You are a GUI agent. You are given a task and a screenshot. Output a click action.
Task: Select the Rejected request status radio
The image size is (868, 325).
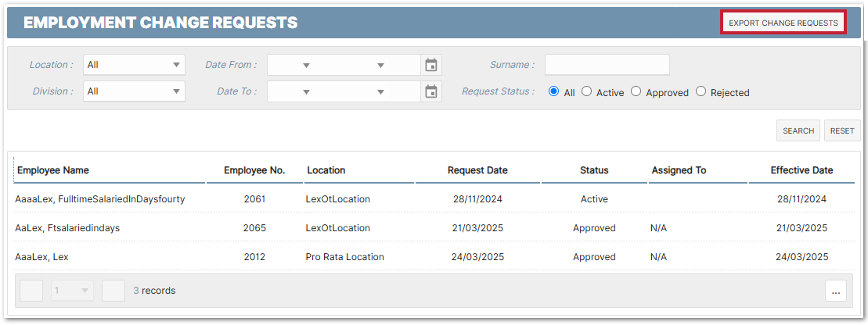(x=701, y=91)
